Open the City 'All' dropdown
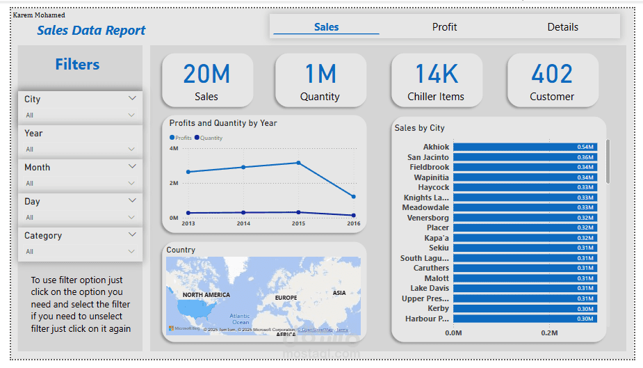Image resolution: width=643 pixels, height=368 pixels. tap(81, 115)
